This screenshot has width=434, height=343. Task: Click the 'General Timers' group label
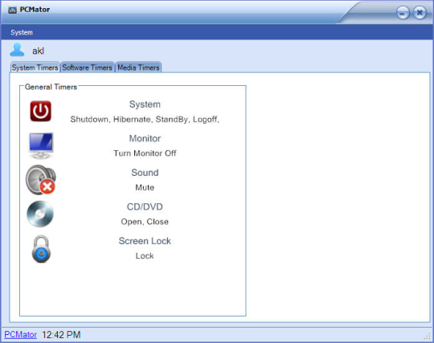click(51, 87)
